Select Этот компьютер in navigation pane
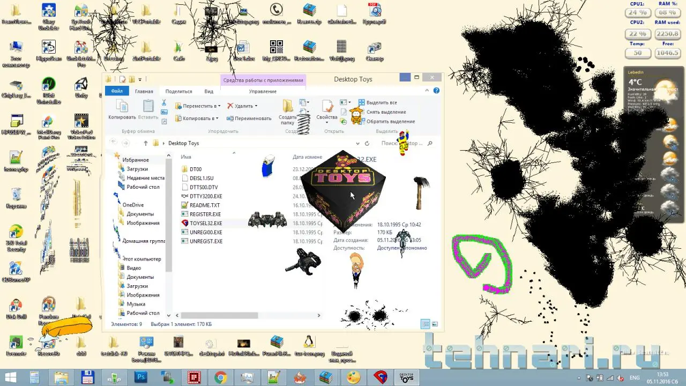 click(141, 259)
